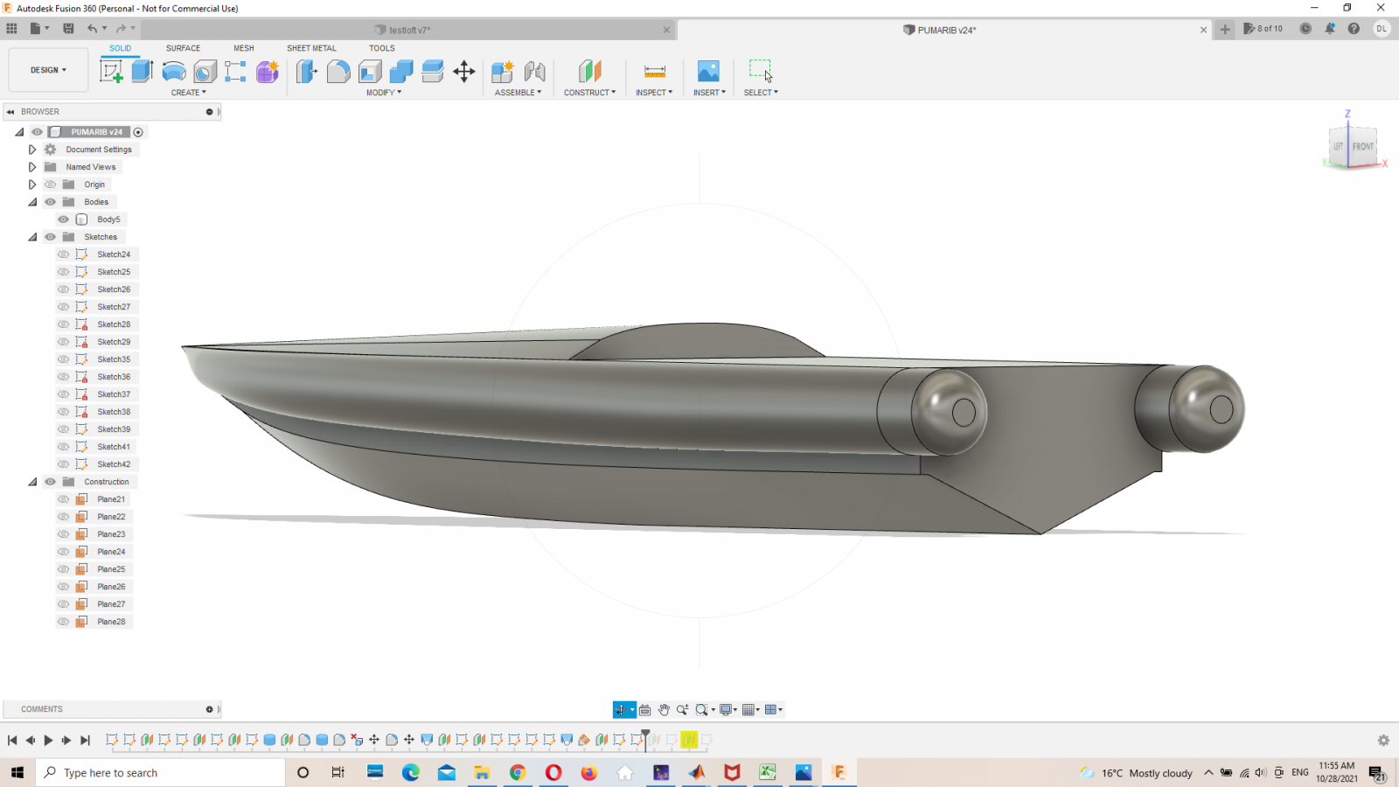Activate PUMARIB v24 component radio button
1399x787 pixels.
(138, 132)
